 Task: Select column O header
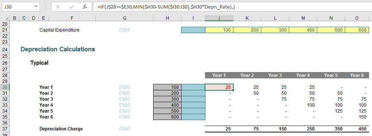[357, 18]
